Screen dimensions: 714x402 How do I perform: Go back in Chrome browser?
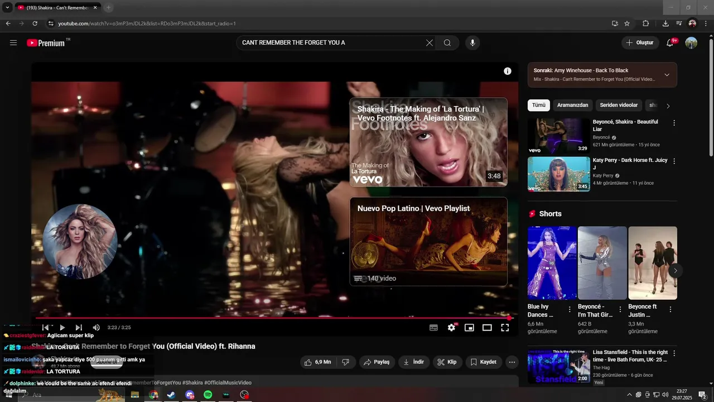(8, 23)
